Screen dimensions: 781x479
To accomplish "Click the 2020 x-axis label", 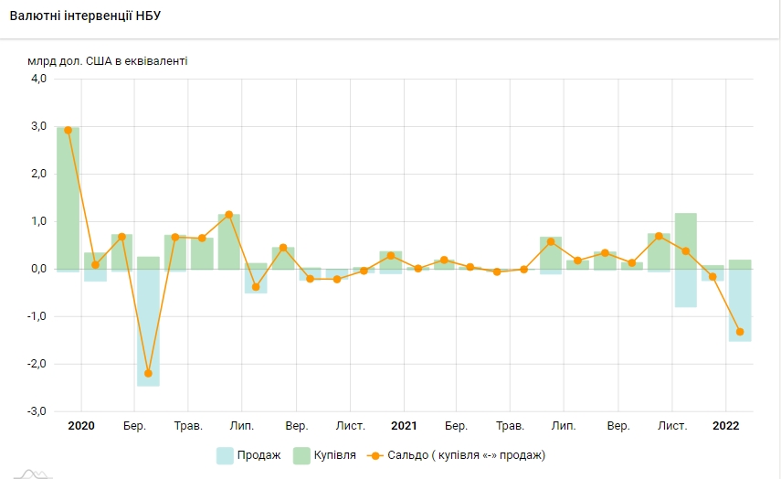I will pos(81,426).
